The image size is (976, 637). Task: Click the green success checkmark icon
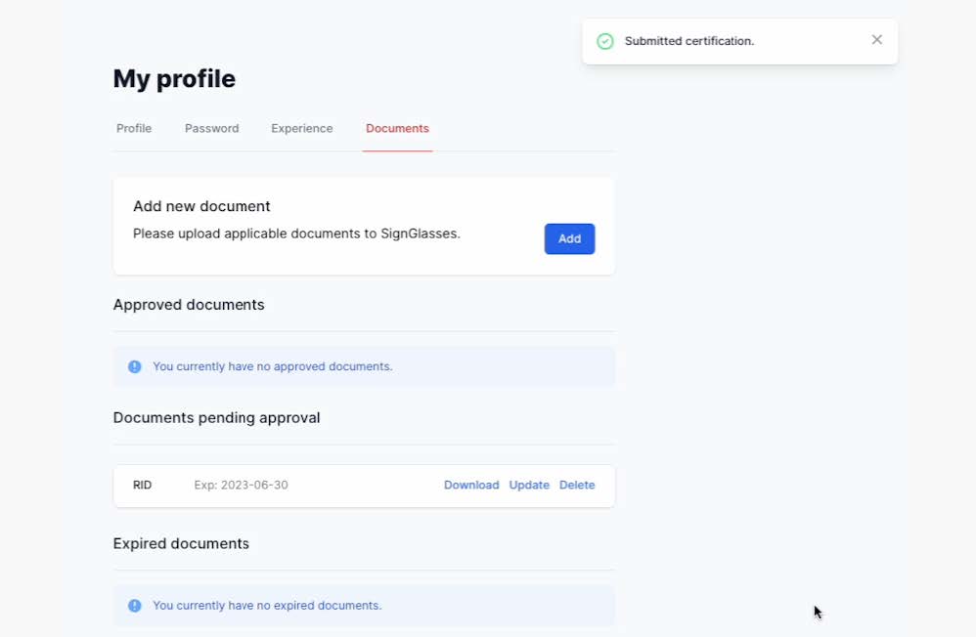605,41
